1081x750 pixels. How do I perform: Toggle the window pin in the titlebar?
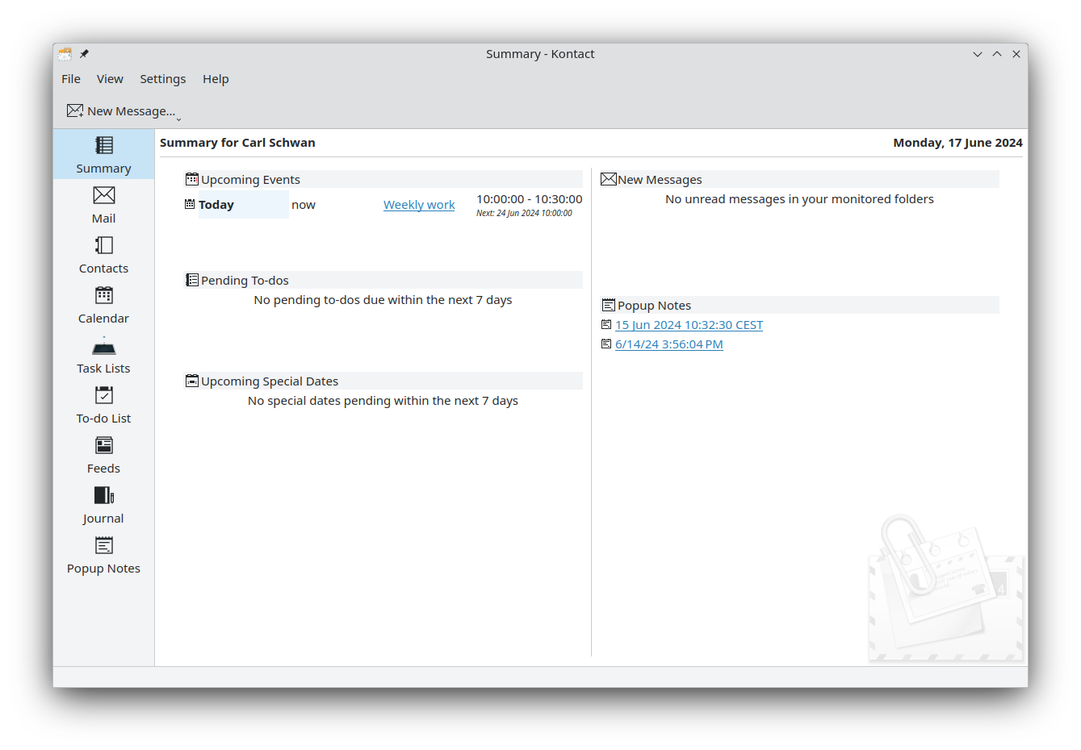tap(84, 53)
